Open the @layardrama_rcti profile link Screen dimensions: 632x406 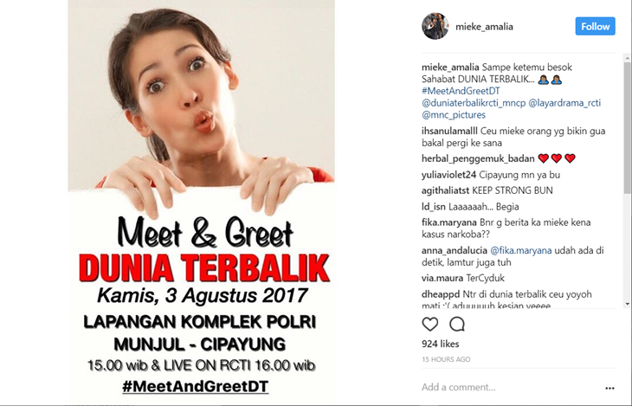564,103
